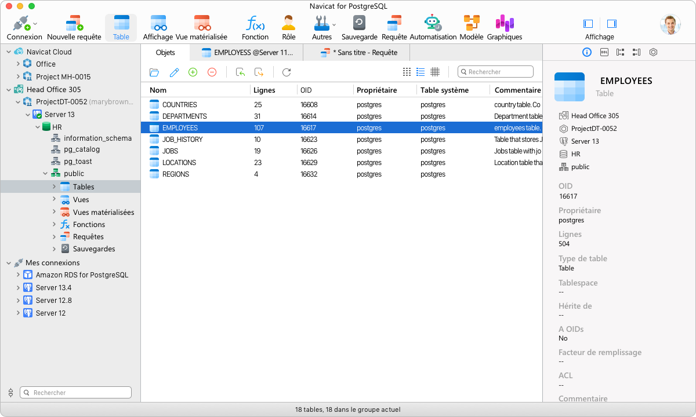
Task: Select the Table toolbar icon
Action: [121, 28]
